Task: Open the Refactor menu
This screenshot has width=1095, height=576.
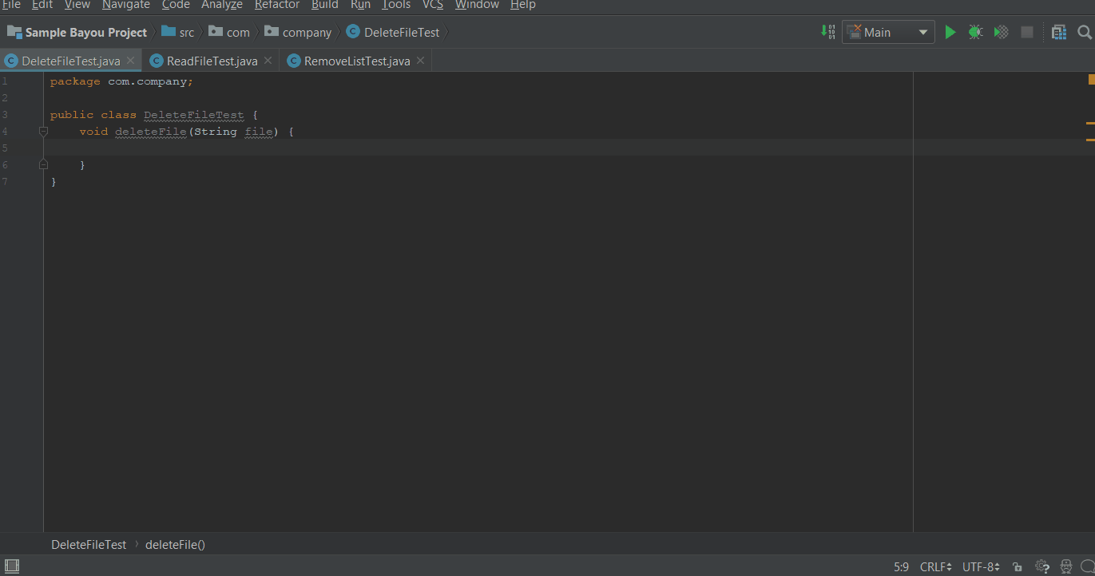Action: point(276,6)
